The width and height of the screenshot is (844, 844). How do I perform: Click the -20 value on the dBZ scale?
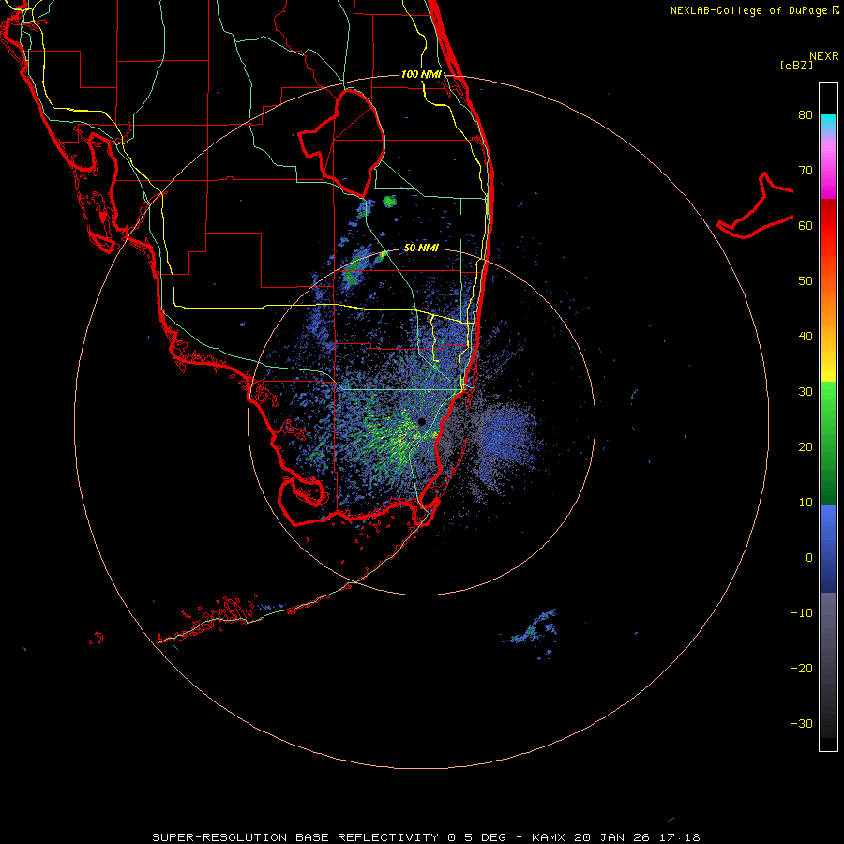[802, 670]
